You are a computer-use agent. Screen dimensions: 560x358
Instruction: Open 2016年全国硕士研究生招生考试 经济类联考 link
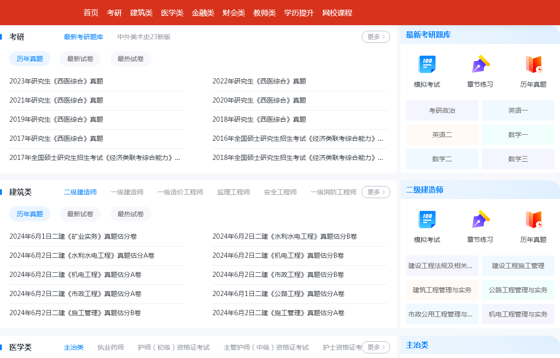click(298, 138)
